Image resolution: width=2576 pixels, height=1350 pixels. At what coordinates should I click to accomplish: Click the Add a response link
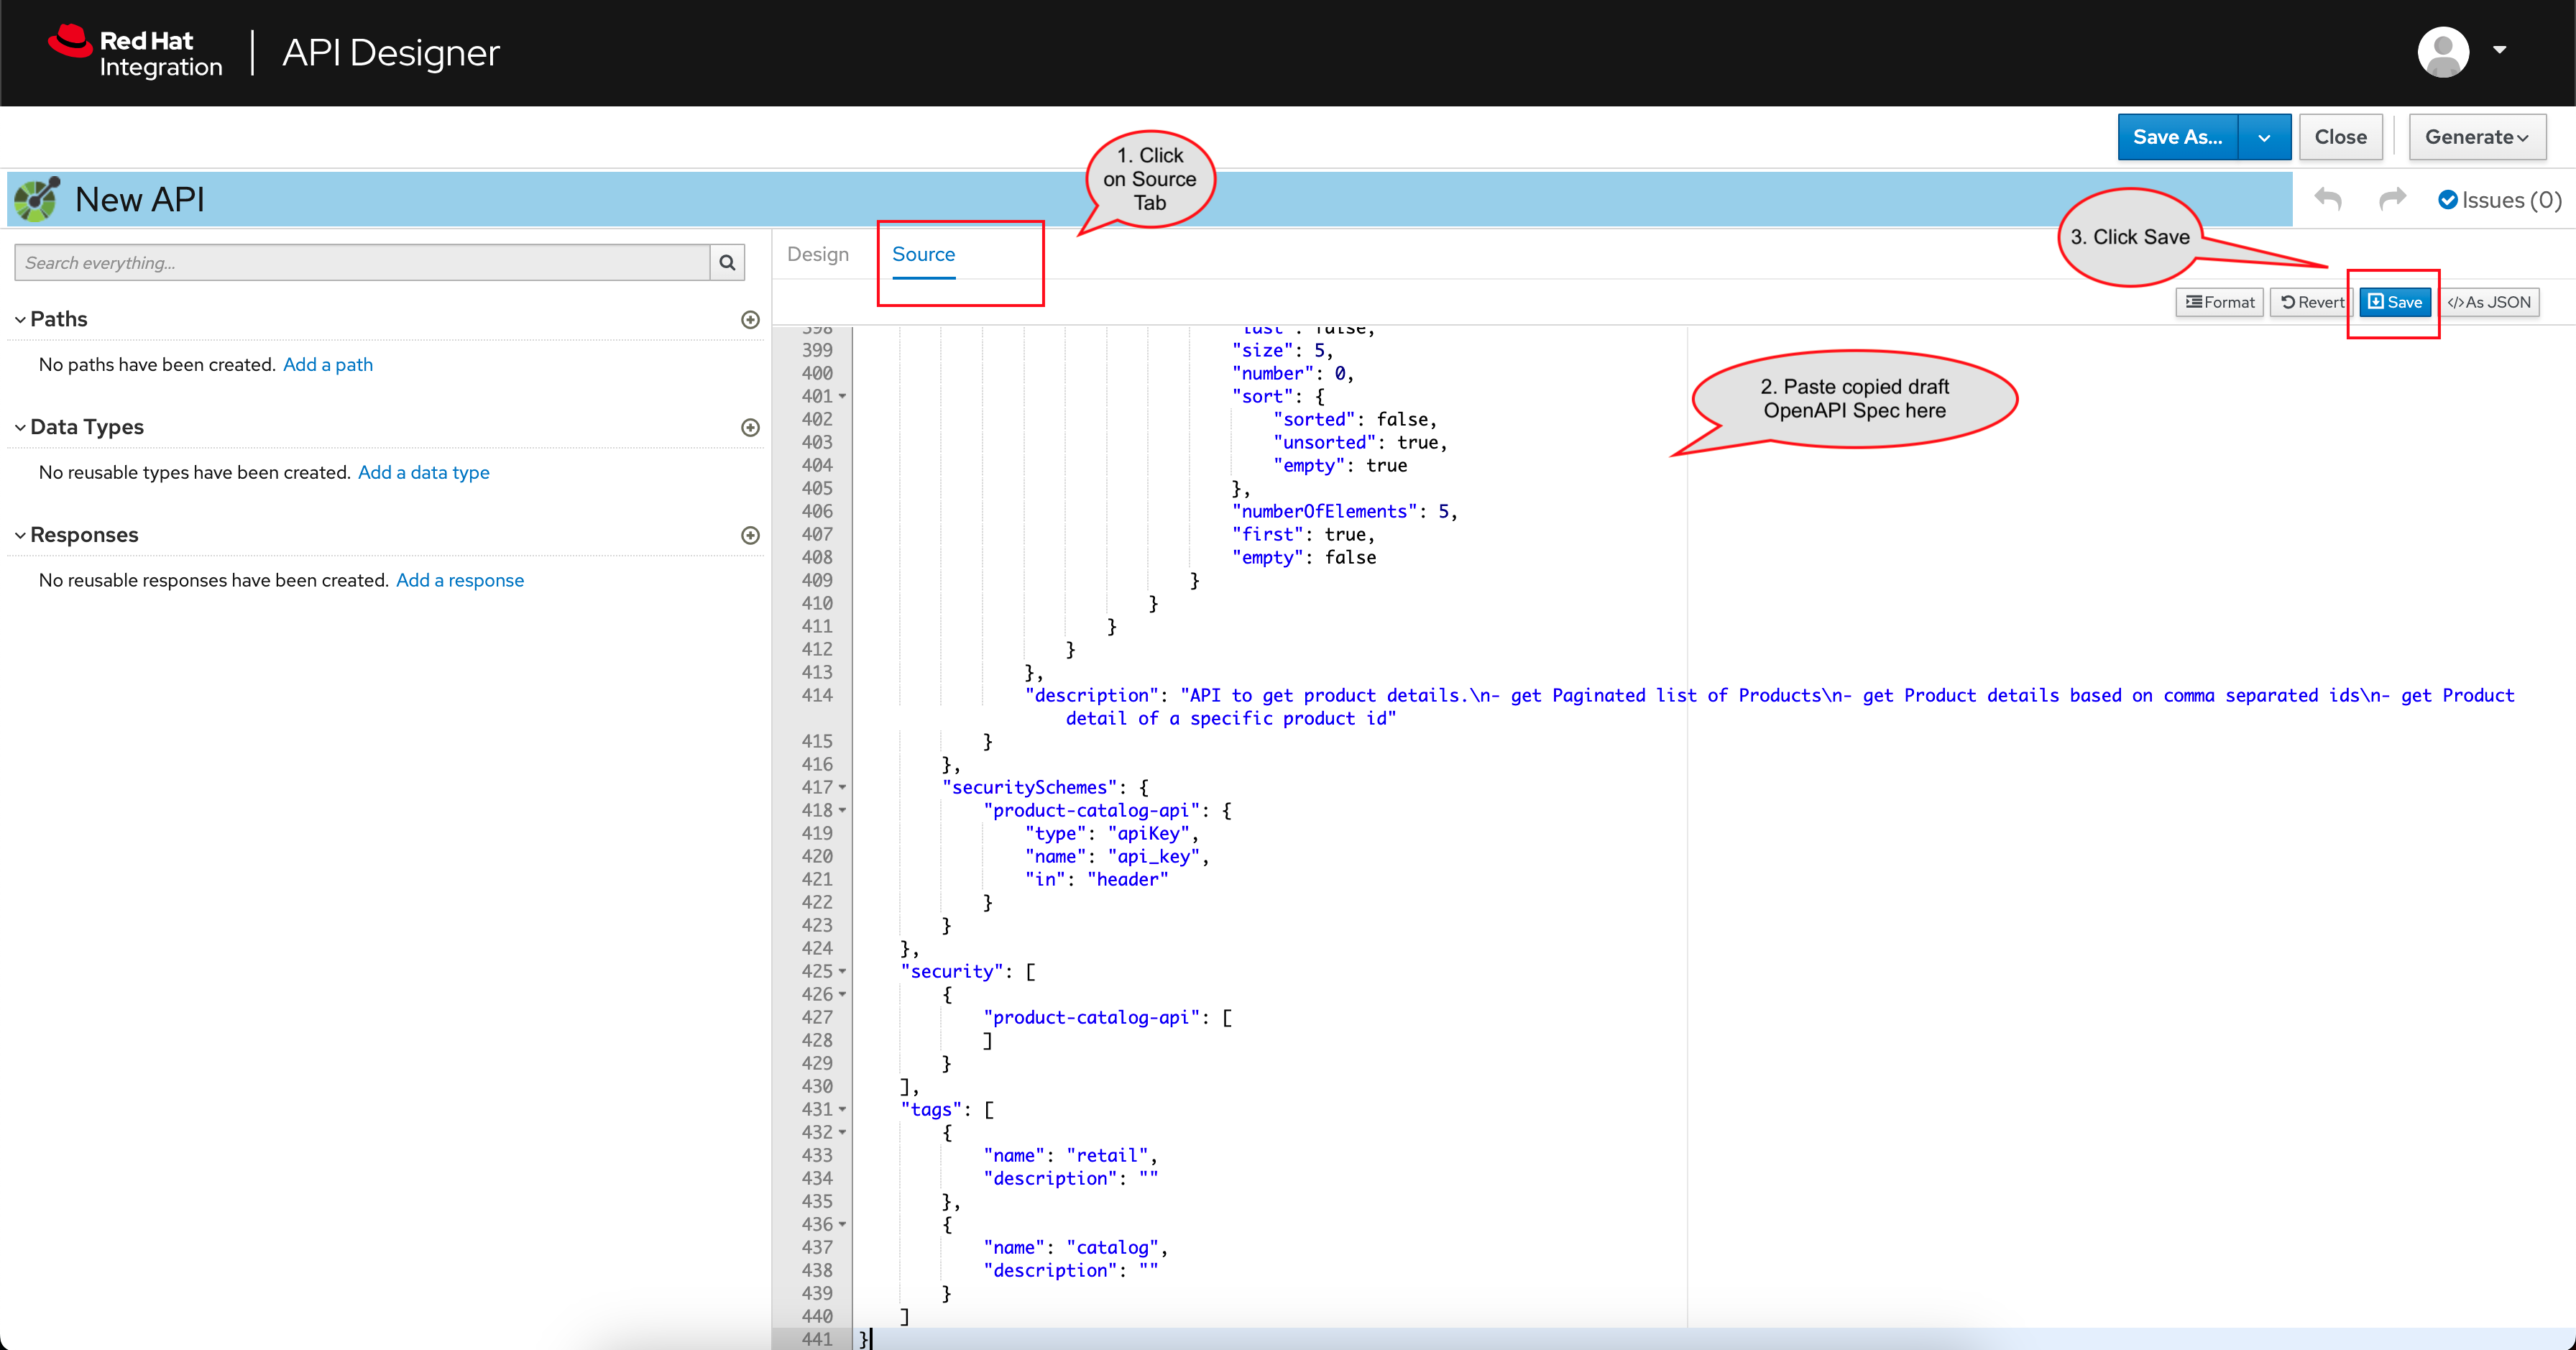pos(460,581)
